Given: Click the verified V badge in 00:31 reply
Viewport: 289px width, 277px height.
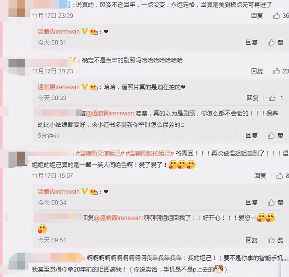Looking at the screenshot, I should (x=84, y=31).
